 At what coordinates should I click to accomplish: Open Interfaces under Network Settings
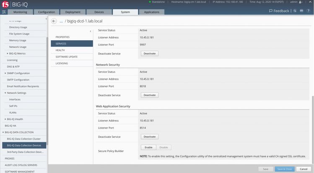point(15,99)
